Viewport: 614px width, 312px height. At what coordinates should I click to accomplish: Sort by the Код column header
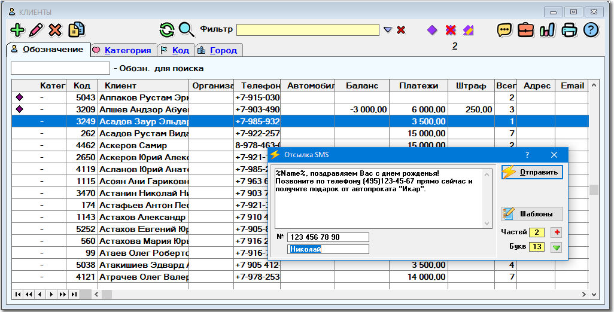pyautogui.click(x=82, y=85)
